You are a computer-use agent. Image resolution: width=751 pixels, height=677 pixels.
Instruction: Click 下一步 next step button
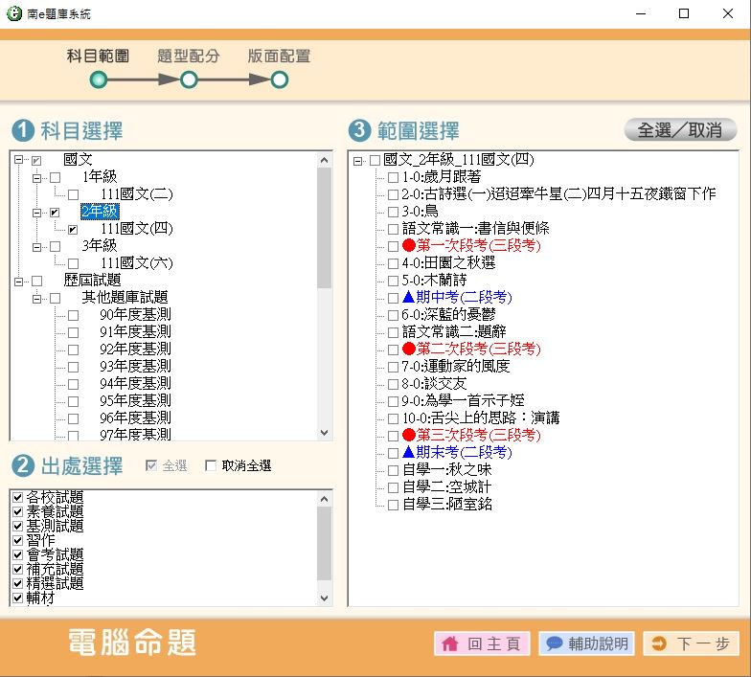coord(692,643)
